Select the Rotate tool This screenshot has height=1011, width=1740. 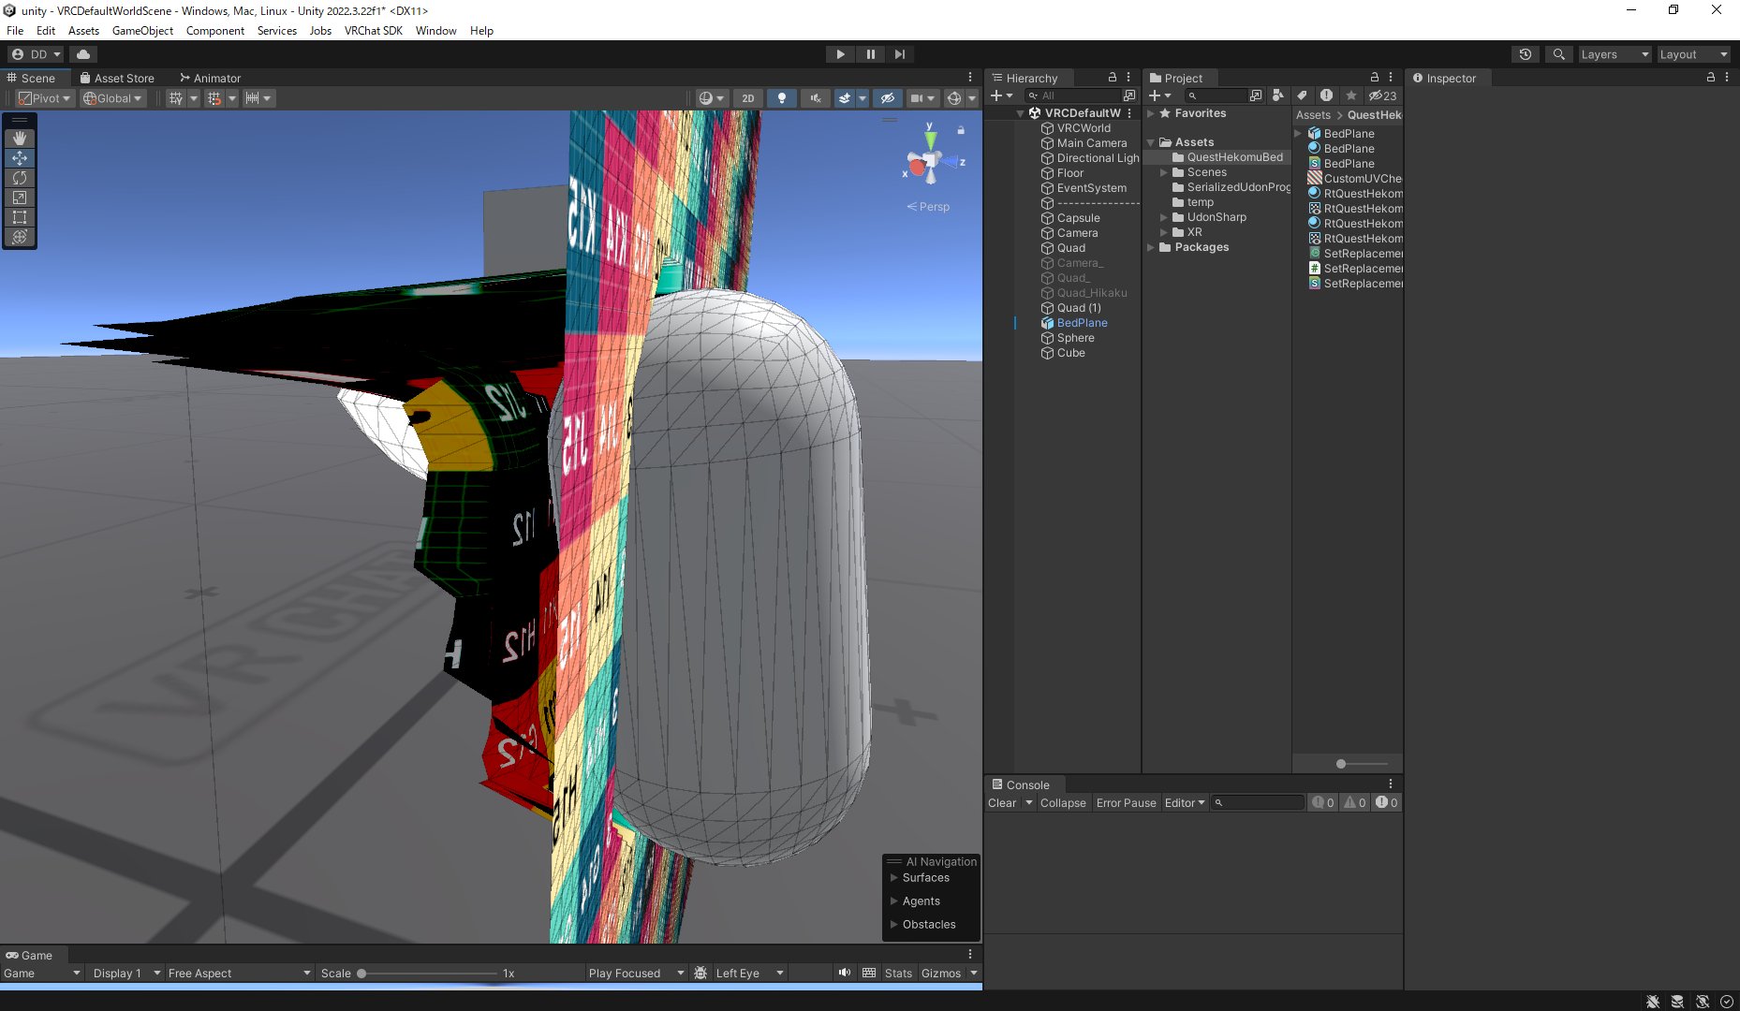(20, 177)
